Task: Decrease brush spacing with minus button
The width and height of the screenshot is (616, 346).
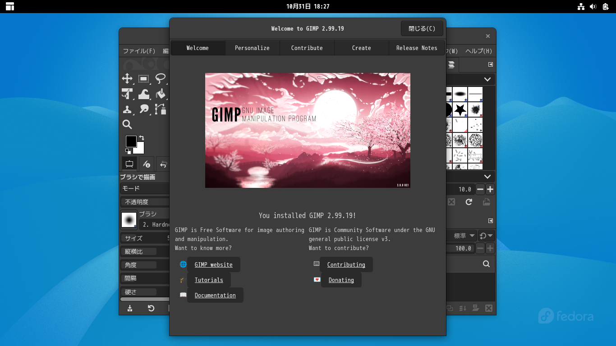Action: pyautogui.click(x=481, y=189)
